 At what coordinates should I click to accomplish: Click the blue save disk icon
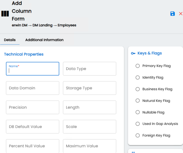173,13
